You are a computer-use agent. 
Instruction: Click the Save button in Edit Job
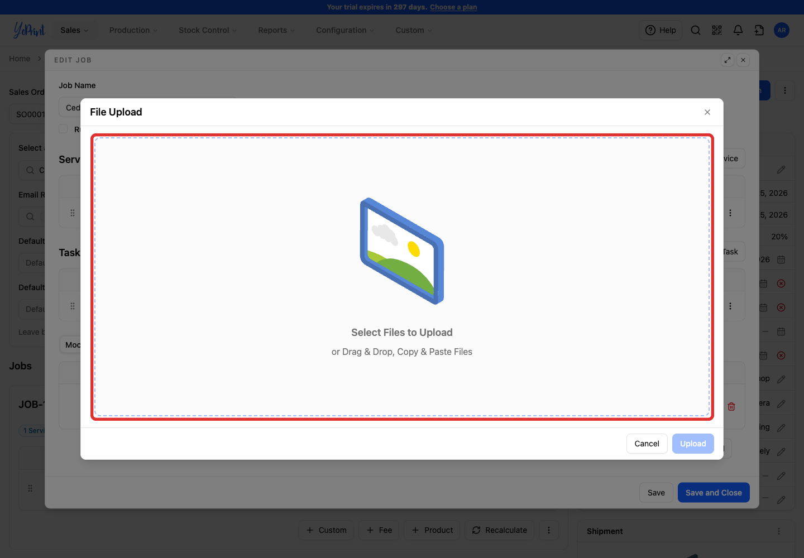click(656, 493)
